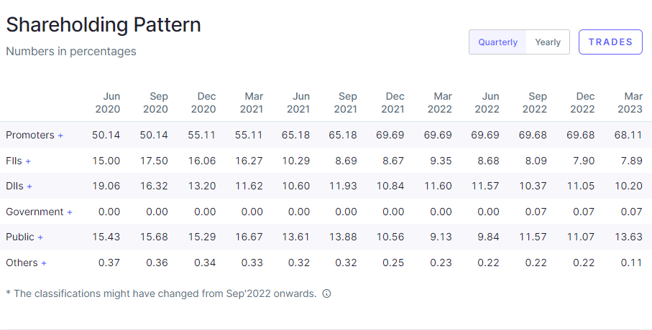This screenshot has width=652, height=330.
Task: Click Shareholding Pattern heading
Action: point(104,24)
